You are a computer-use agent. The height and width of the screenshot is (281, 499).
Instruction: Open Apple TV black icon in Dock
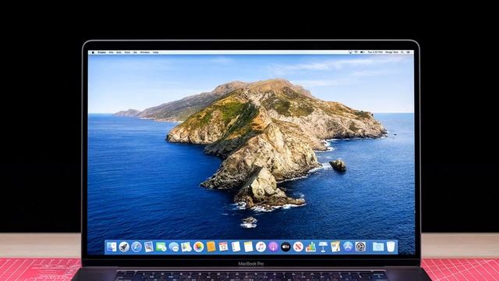285,247
